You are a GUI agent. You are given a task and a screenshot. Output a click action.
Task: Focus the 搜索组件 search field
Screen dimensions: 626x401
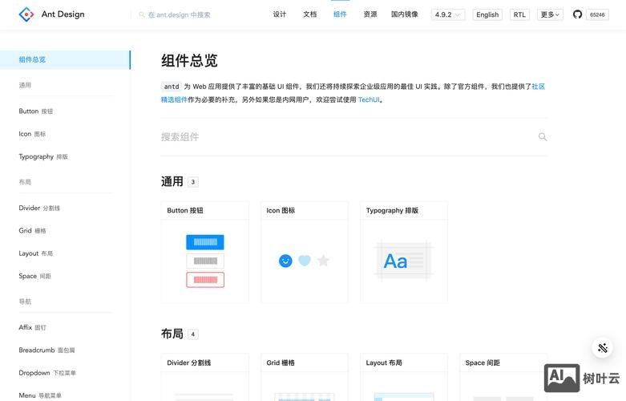tap(353, 137)
